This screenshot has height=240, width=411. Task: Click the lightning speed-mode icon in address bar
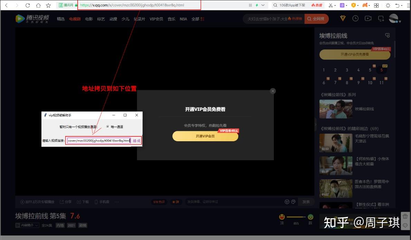point(257,5)
